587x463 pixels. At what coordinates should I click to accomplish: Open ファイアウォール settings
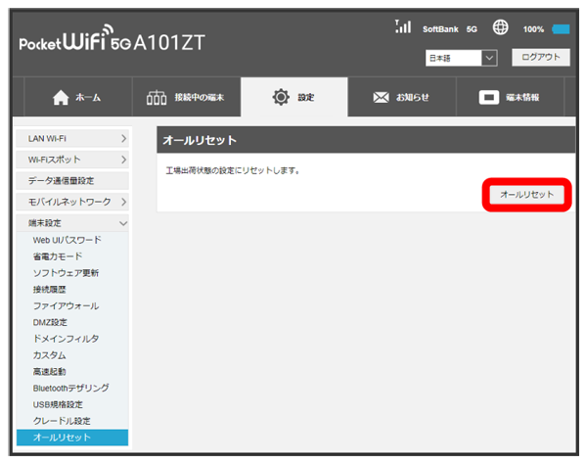pyautogui.click(x=65, y=305)
